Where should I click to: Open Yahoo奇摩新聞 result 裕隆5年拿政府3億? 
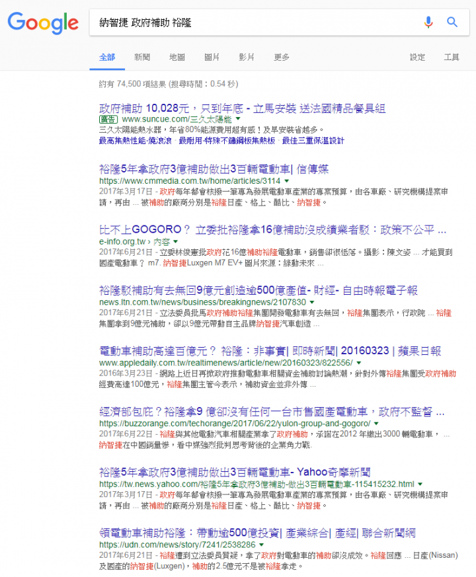235,472
